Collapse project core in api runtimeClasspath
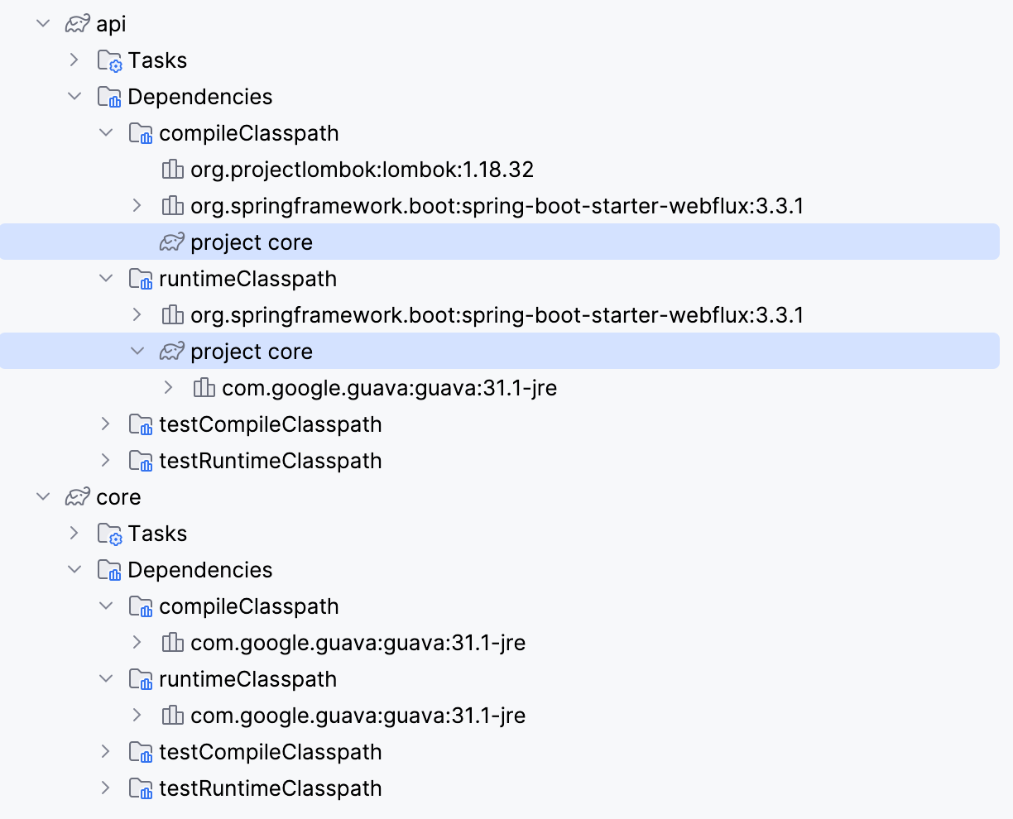The width and height of the screenshot is (1013, 819). [137, 352]
